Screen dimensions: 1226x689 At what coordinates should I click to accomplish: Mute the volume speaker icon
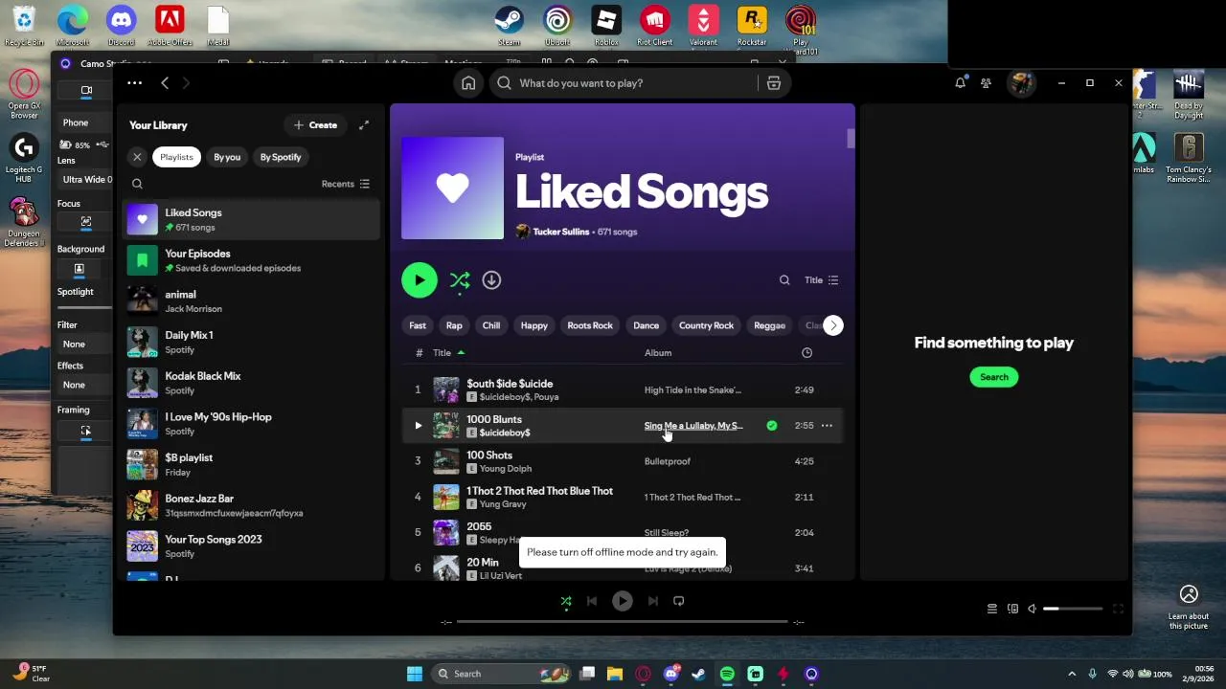(1033, 609)
